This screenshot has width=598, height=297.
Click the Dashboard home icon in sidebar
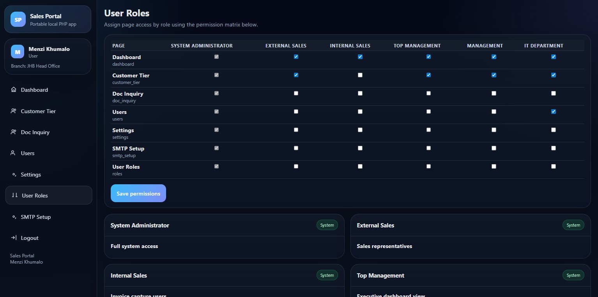pyautogui.click(x=14, y=90)
